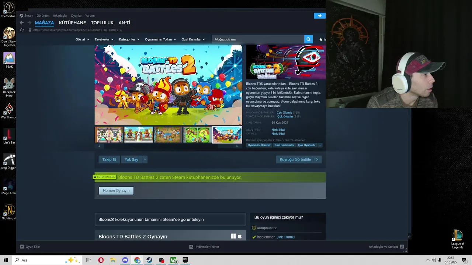Open War Thunder desktop shortcut
Image resolution: width=472 pixels, height=265 pixels.
tap(9, 111)
